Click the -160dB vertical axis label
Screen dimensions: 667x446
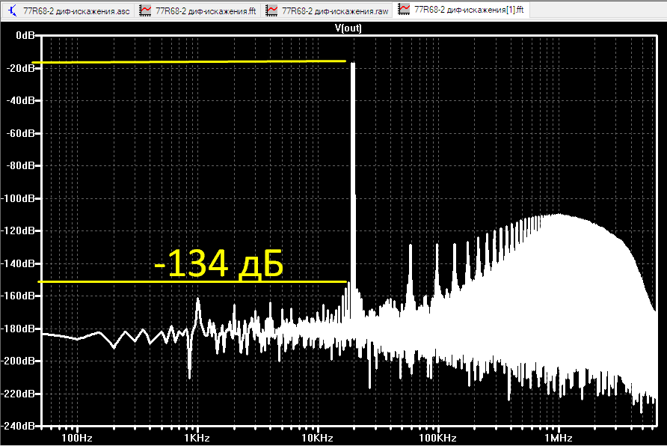click(18, 296)
